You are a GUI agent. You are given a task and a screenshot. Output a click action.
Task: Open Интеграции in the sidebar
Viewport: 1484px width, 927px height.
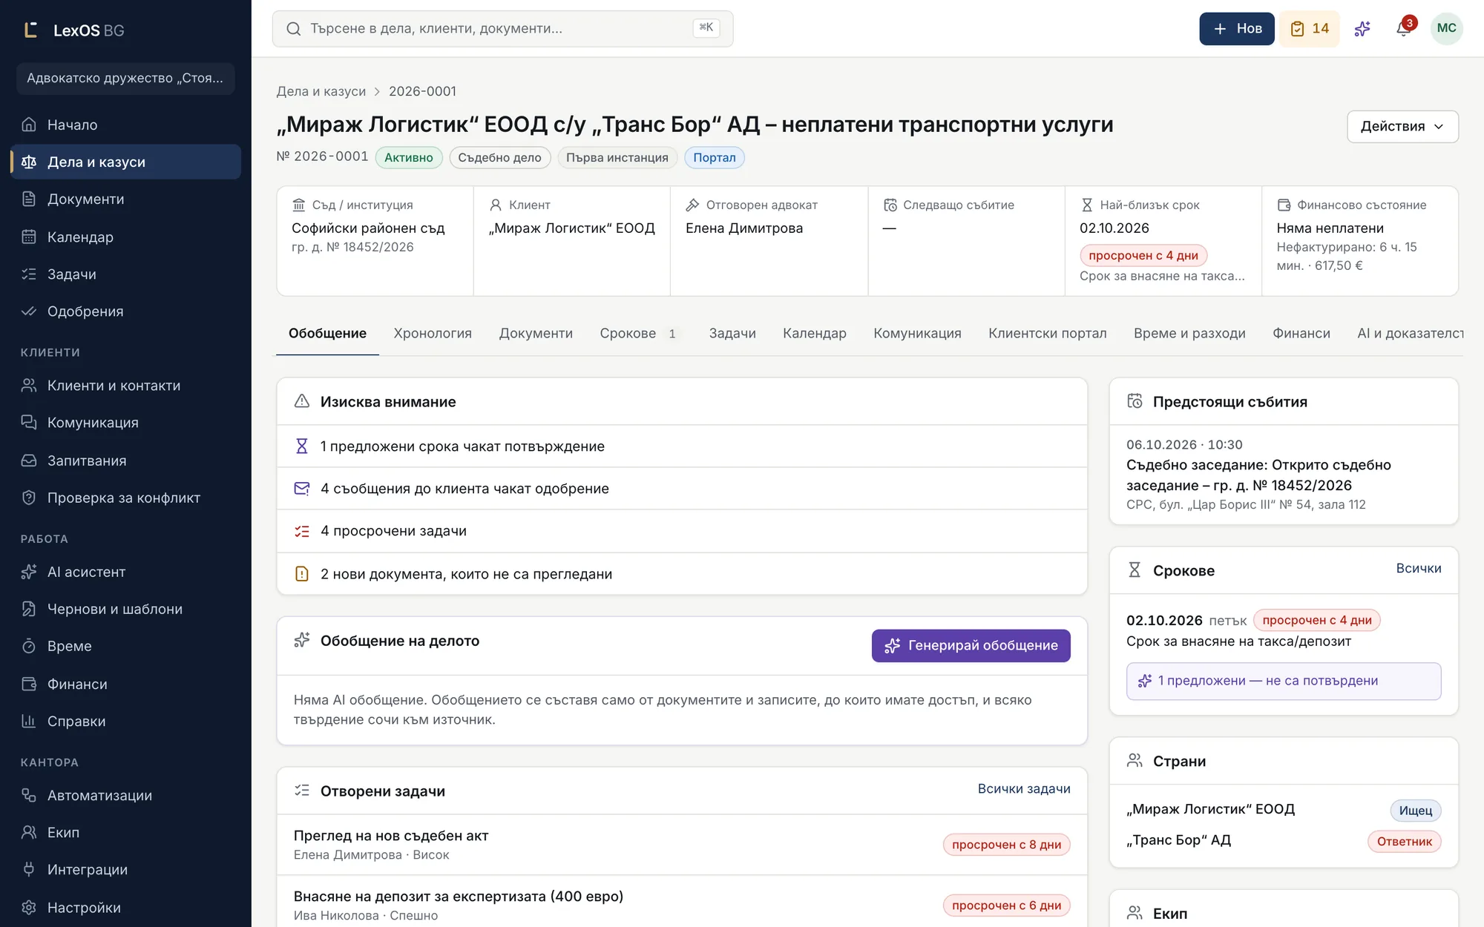tap(125, 869)
